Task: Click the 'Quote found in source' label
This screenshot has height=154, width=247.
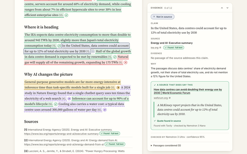Action: tap(169, 121)
